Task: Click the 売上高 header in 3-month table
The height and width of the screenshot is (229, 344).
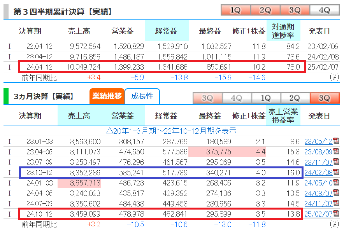Action: tap(79, 116)
